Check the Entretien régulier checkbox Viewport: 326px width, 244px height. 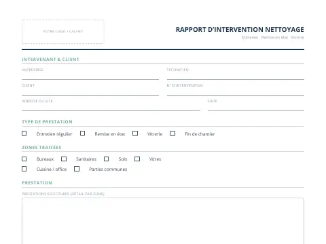tap(24, 134)
